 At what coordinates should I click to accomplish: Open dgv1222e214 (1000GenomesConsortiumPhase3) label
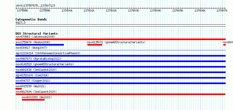coord(48,53)
